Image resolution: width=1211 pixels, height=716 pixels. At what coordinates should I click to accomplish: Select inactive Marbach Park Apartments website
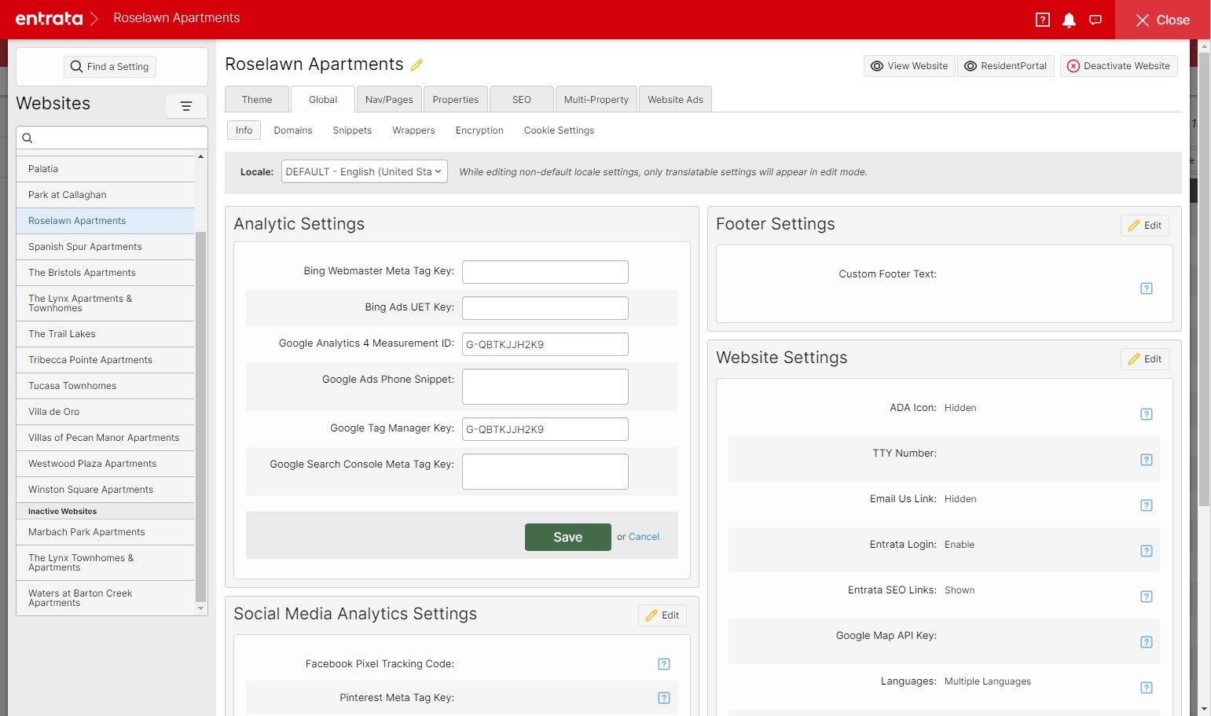click(105, 532)
